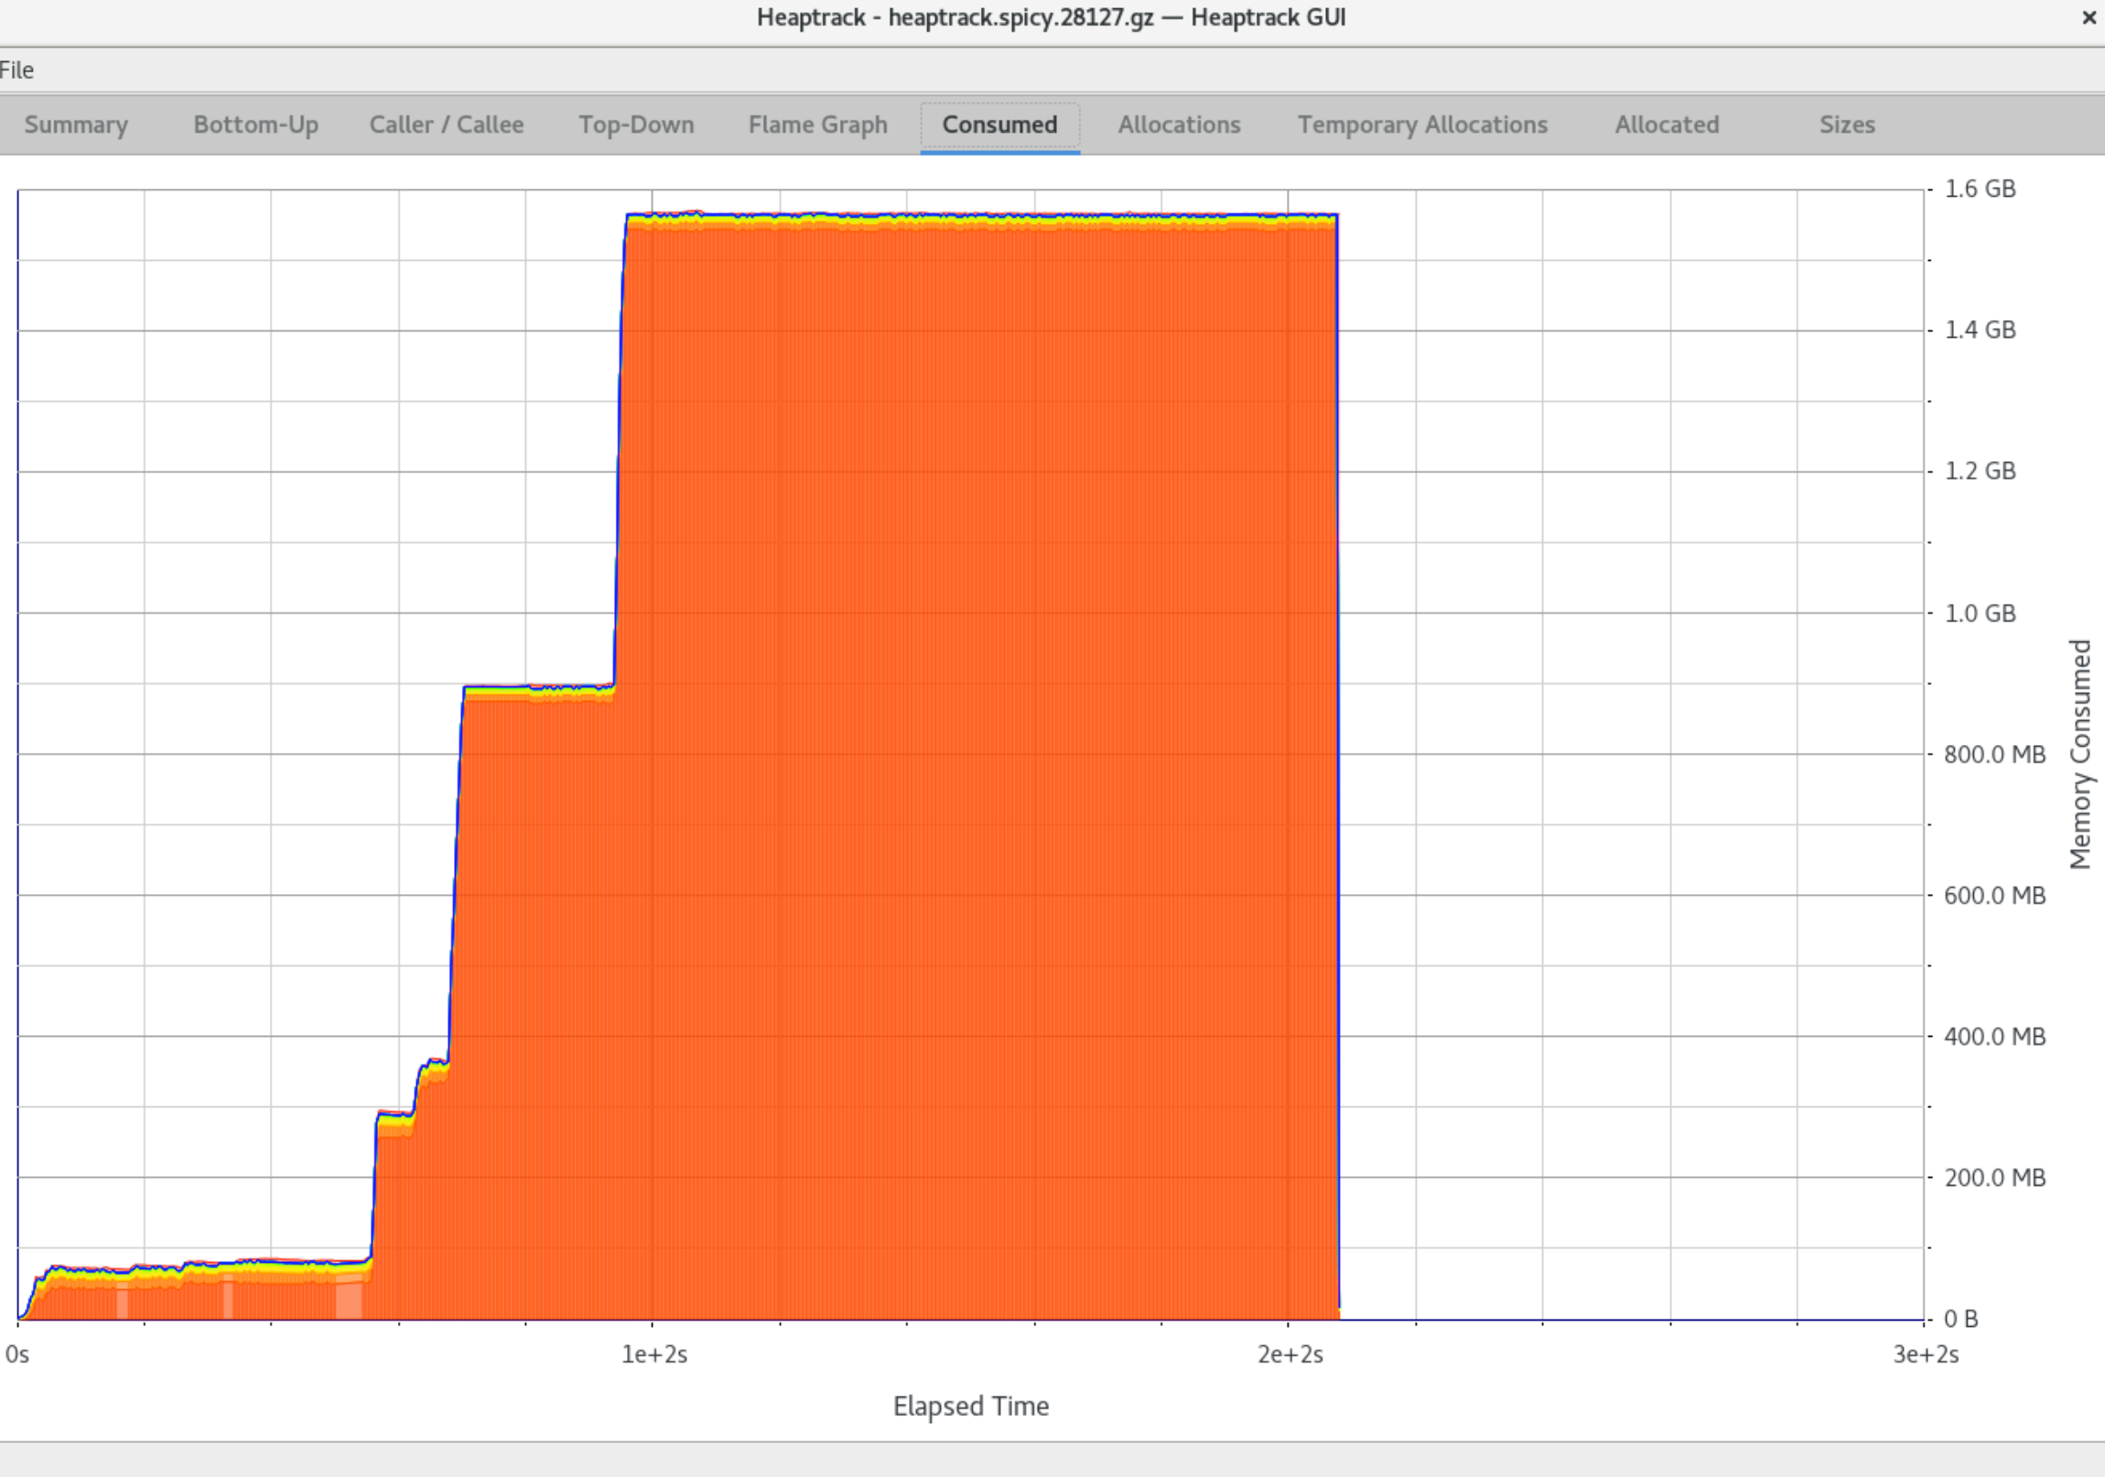2105x1477 pixels.
Task: Click the 1e+2s time axis label
Action: [654, 1355]
